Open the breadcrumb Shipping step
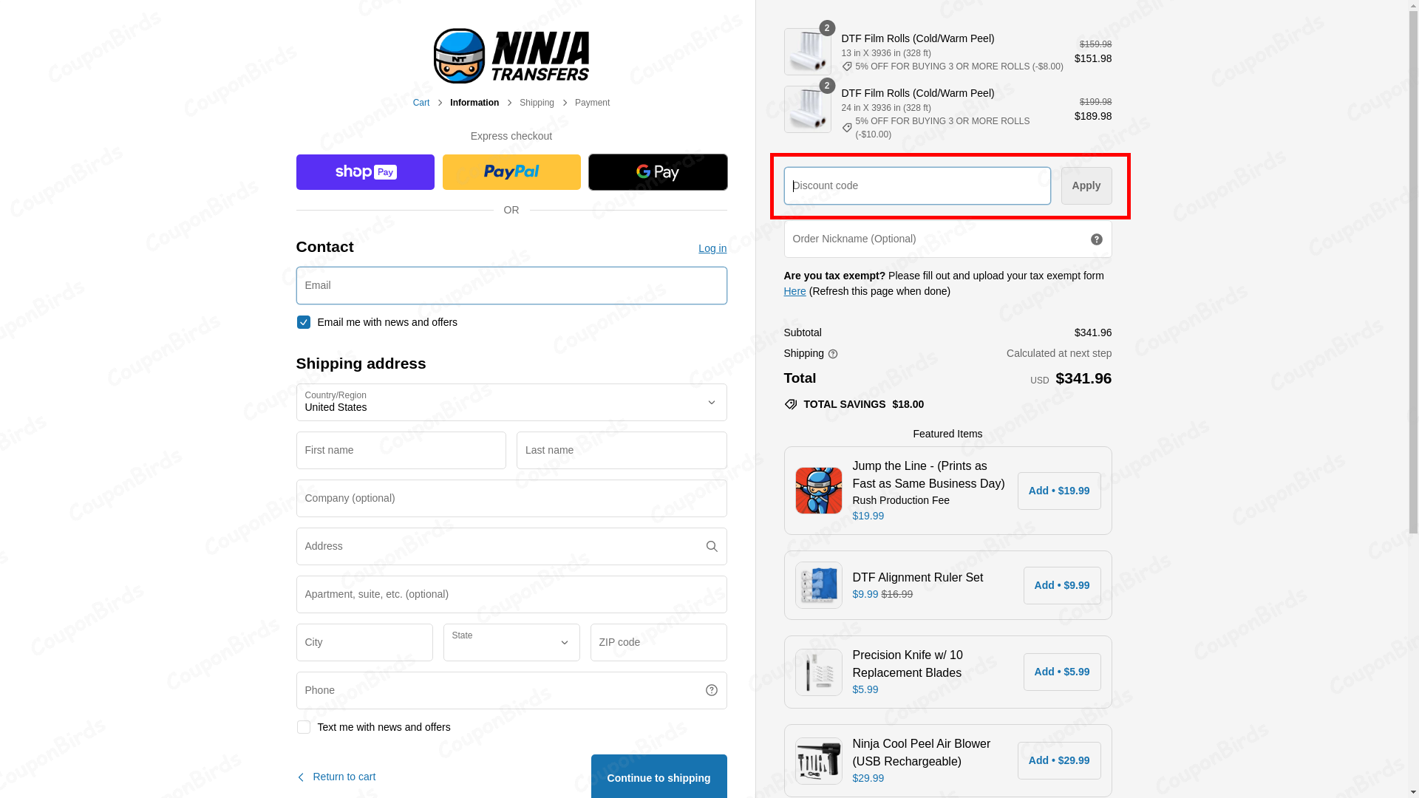This screenshot has height=798, width=1419. pos(537,103)
